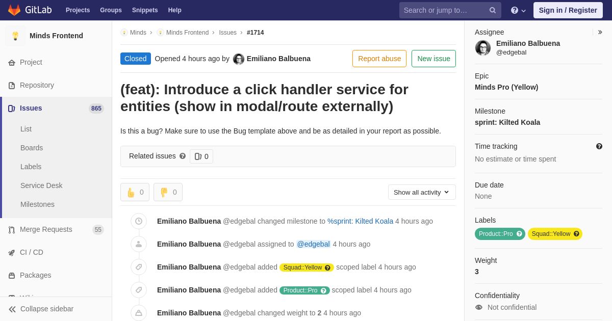Click the Closed status badge
The width and height of the screenshot is (612, 321).
[x=136, y=59]
